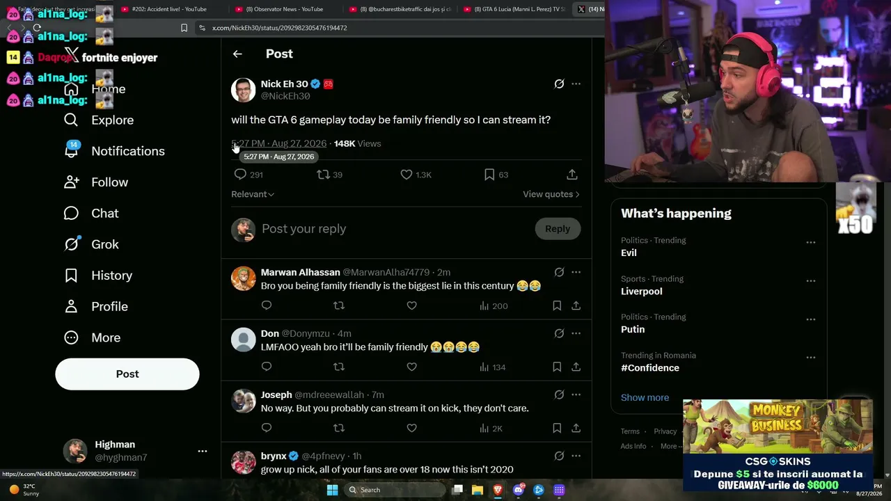Click the Grok icon on Joseph's reply
891x501 pixels.
pyautogui.click(x=559, y=395)
